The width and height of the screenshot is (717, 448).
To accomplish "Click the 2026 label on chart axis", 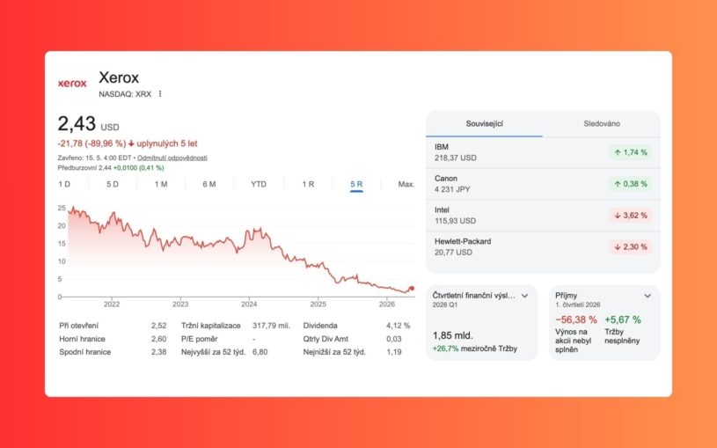I will (x=387, y=304).
